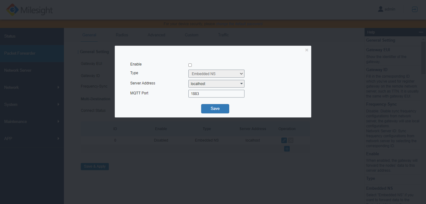Click the admin user icon in the top bar
This screenshot has width=426, height=204.
(x=381, y=9)
